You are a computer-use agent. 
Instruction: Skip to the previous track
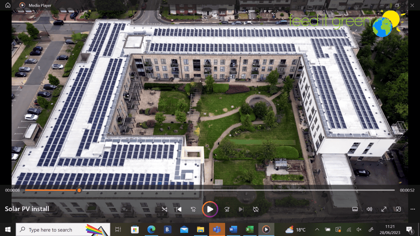[179, 209]
